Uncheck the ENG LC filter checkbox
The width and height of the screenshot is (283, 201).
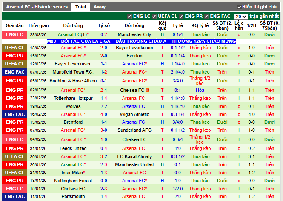click(x=129, y=16)
